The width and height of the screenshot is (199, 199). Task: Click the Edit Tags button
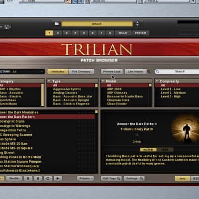[111, 179]
